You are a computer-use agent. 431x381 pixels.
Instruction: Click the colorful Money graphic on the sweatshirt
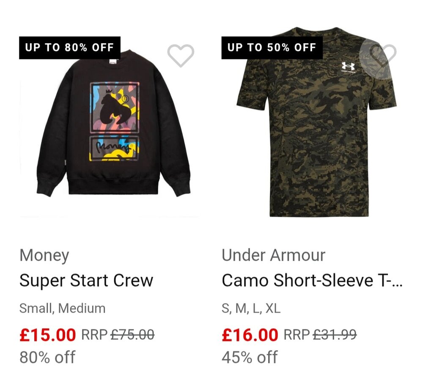(x=114, y=123)
